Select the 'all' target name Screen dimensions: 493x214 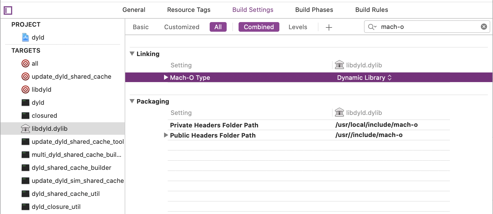coord(35,63)
